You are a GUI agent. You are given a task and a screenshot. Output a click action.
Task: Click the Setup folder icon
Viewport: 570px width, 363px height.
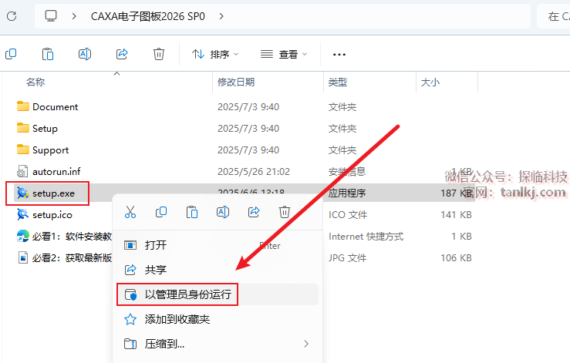pos(23,128)
